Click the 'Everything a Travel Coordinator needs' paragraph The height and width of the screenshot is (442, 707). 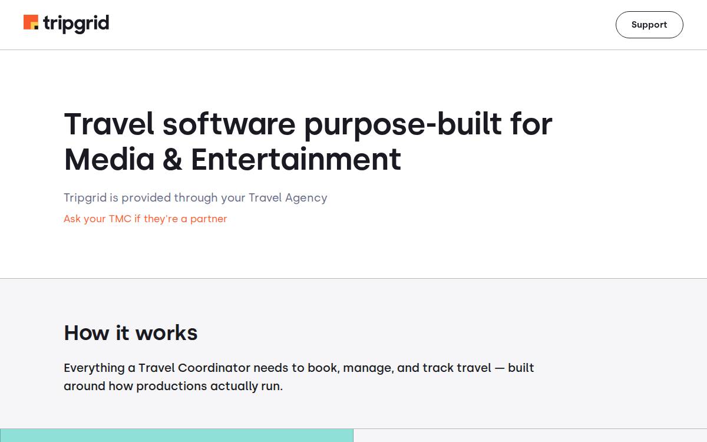pyautogui.click(x=299, y=377)
